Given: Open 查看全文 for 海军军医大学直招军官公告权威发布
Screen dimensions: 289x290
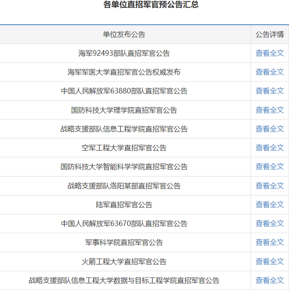Looking at the screenshot, I should pyautogui.click(x=270, y=72).
